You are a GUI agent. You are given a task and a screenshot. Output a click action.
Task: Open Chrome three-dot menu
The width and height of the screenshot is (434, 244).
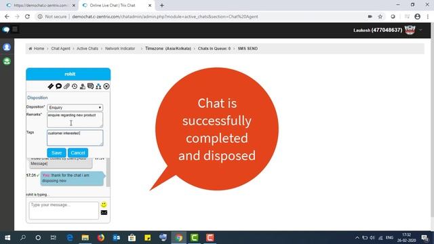[x=428, y=16]
